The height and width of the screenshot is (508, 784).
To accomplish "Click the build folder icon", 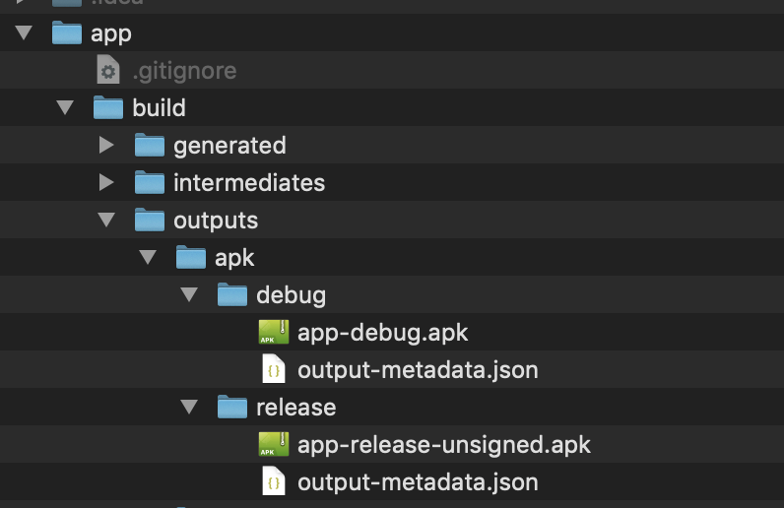I will point(108,107).
